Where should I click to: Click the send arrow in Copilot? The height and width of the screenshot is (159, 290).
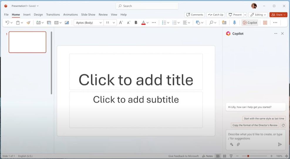tap(280, 144)
